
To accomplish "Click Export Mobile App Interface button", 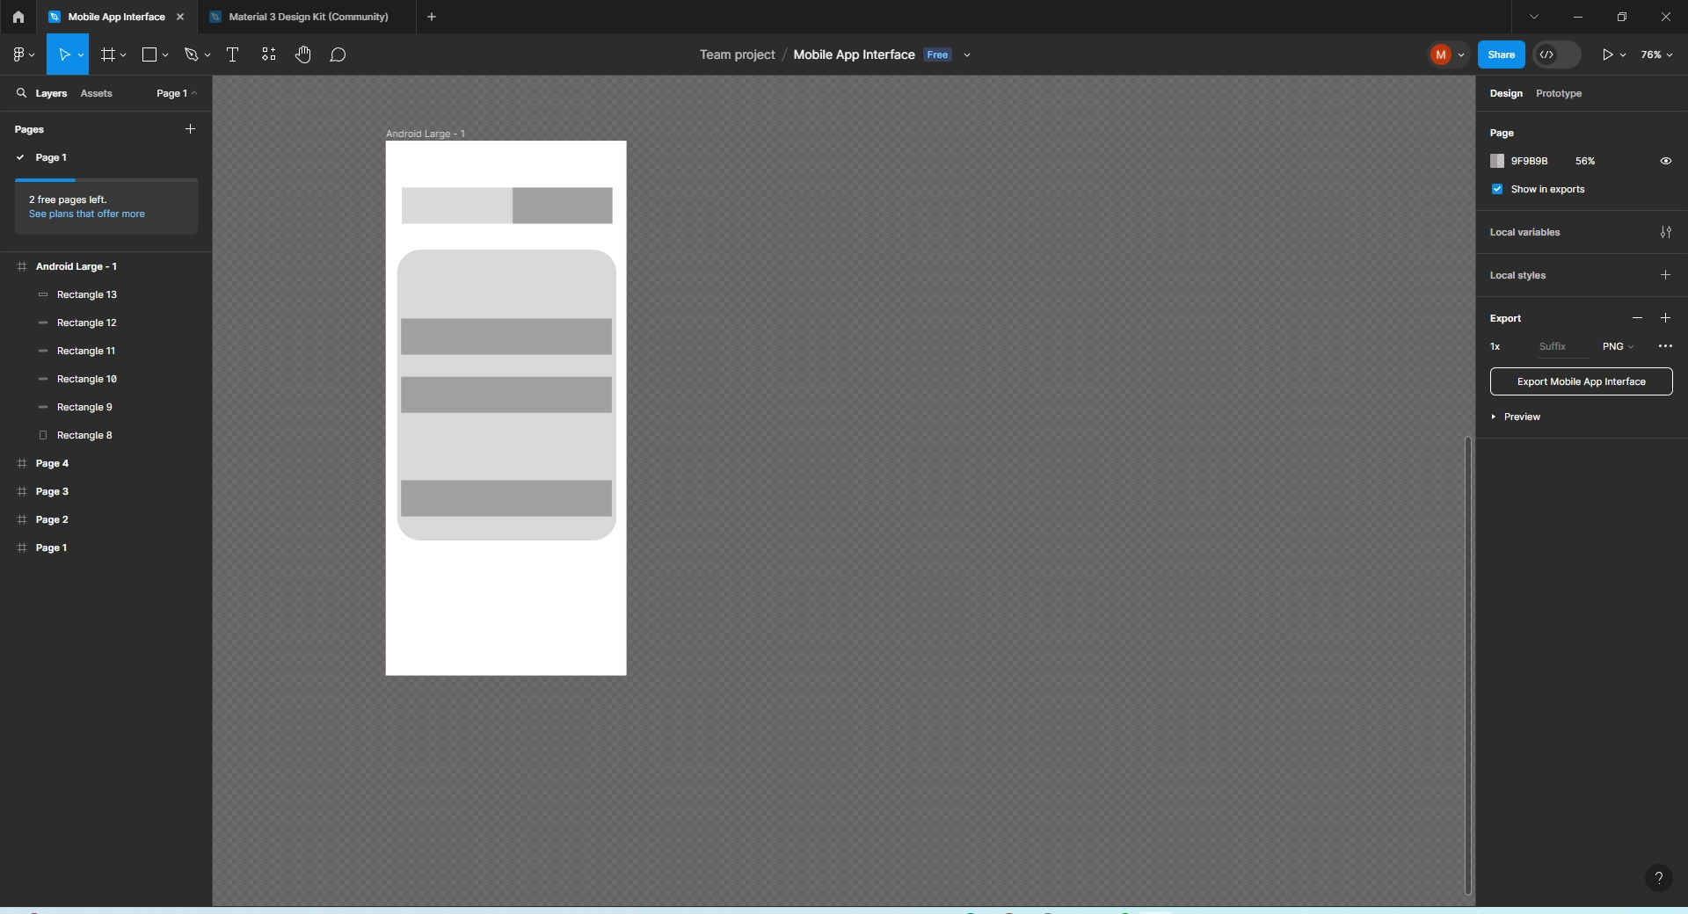I will pyautogui.click(x=1581, y=381).
